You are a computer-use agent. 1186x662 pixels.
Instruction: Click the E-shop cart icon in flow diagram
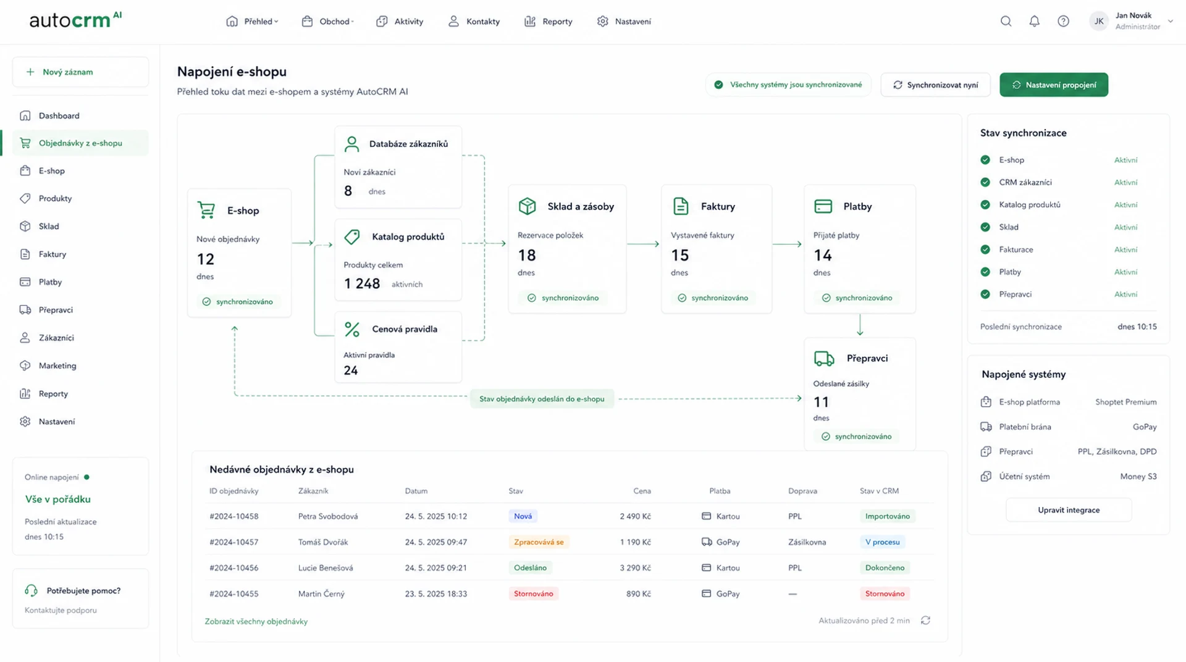coord(206,211)
